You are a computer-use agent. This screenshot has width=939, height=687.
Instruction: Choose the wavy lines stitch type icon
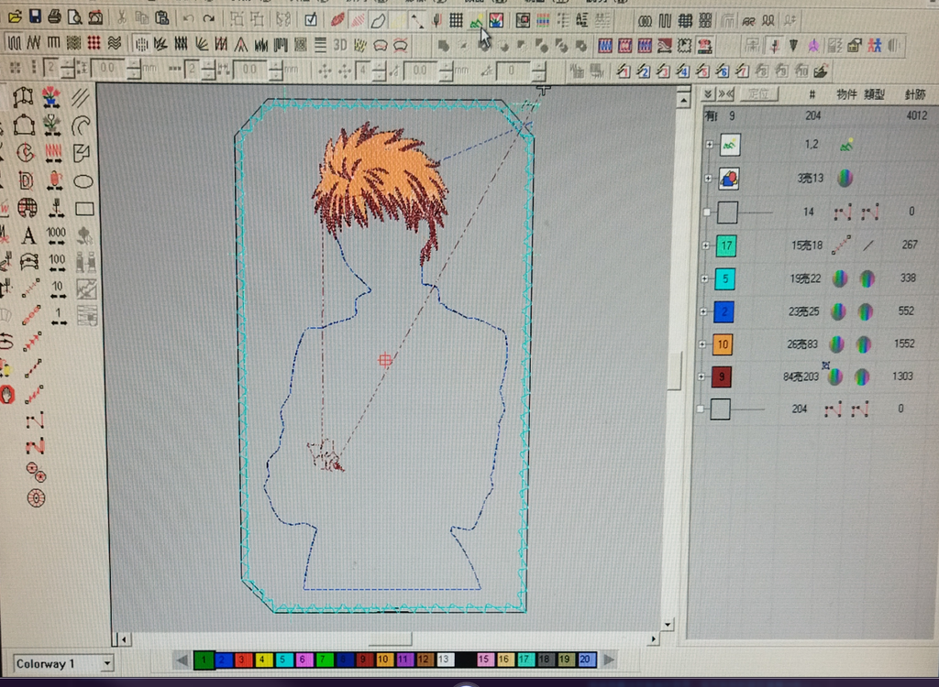[x=114, y=43]
